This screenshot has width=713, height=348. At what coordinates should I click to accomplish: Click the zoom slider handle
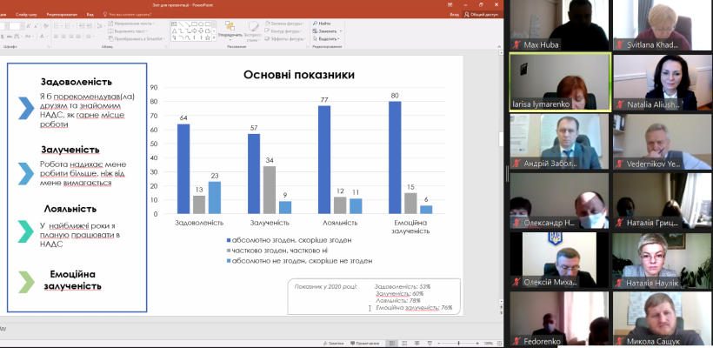[458, 343]
